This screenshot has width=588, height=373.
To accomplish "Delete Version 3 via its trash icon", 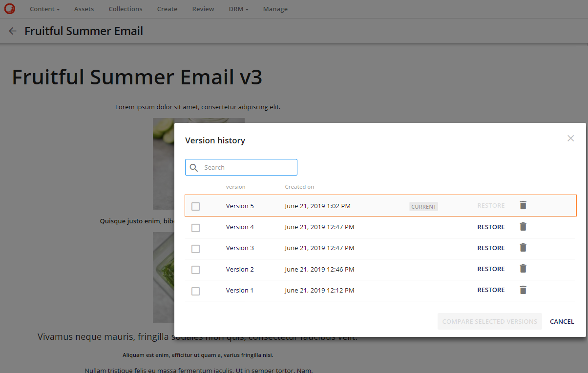I will 523,248.
